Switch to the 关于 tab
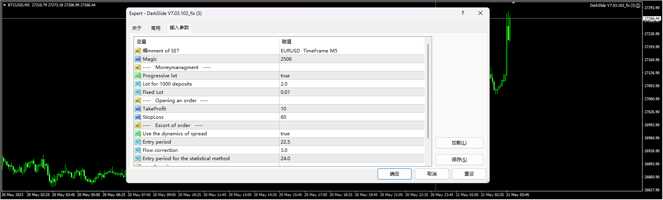The width and height of the screenshot is (663, 200). click(x=137, y=28)
